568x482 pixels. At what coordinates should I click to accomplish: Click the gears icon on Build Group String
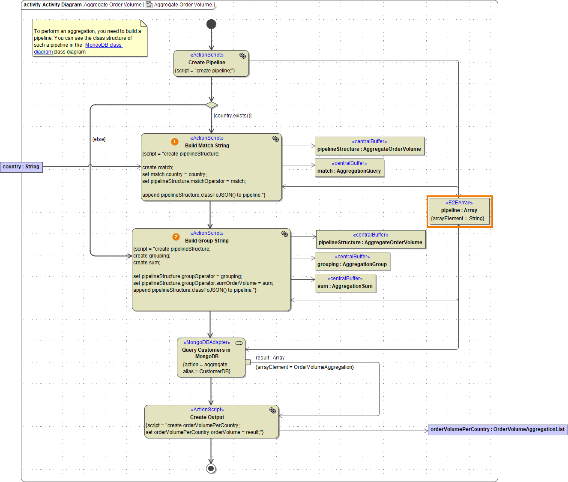coord(284,234)
